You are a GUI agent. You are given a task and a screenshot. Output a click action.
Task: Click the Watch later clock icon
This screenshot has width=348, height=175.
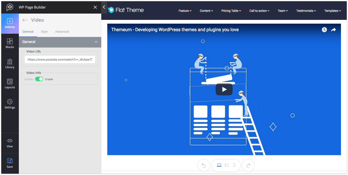324,30
